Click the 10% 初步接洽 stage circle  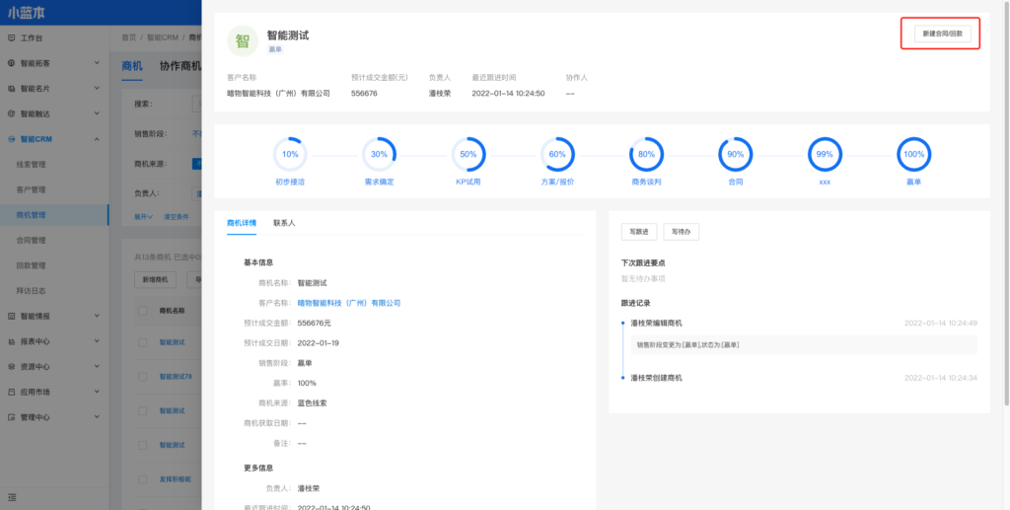(290, 154)
